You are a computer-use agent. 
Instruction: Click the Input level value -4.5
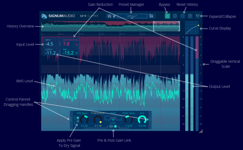click(49, 44)
